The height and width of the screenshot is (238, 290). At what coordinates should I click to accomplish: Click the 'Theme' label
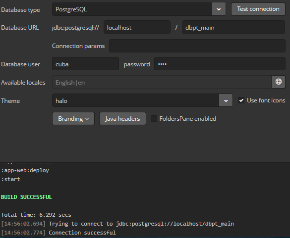[x=10, y=100]
